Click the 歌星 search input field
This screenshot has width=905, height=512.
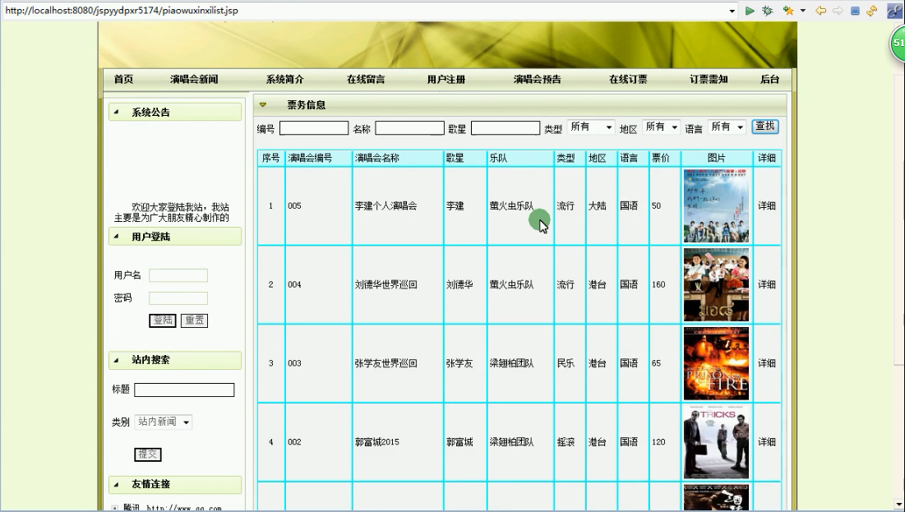[x=506, y=128]
